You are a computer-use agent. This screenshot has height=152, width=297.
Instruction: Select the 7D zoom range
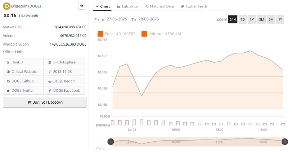click(243, 19)
